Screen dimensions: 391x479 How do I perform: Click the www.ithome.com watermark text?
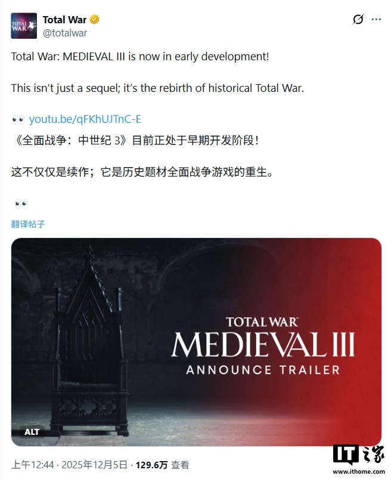359,472
